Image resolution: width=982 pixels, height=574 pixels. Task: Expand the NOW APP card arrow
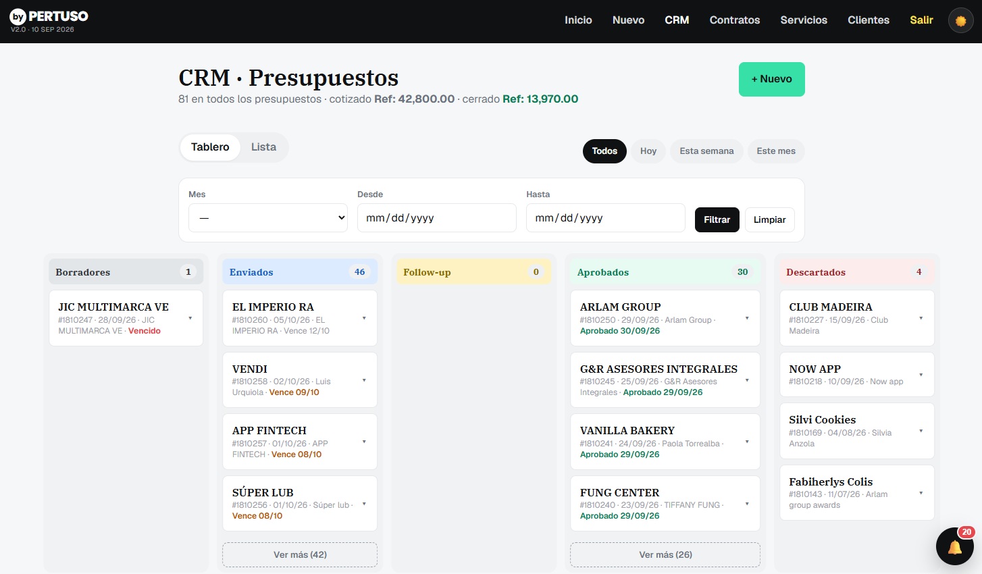pos(921,375)
